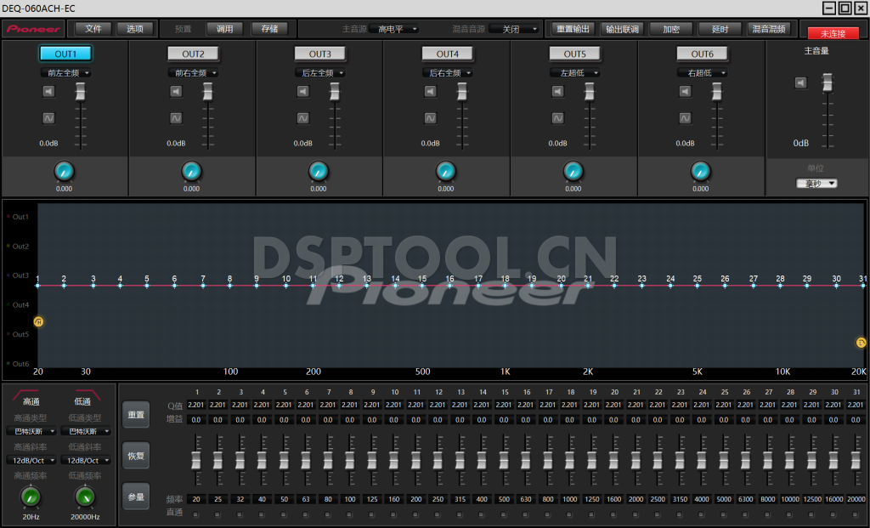Toggle bypass (直通) for the 20000 Hz band

[856, 514]
